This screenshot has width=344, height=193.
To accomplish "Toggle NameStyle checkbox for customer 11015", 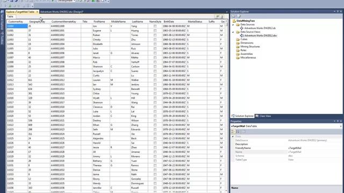I will [155, 93].
